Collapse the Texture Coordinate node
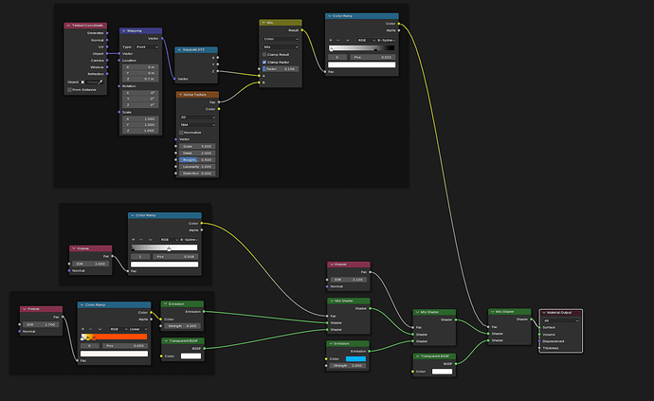The width and height of the screenshot is (654, 401). pyautogui.click(x=68, y=26)
